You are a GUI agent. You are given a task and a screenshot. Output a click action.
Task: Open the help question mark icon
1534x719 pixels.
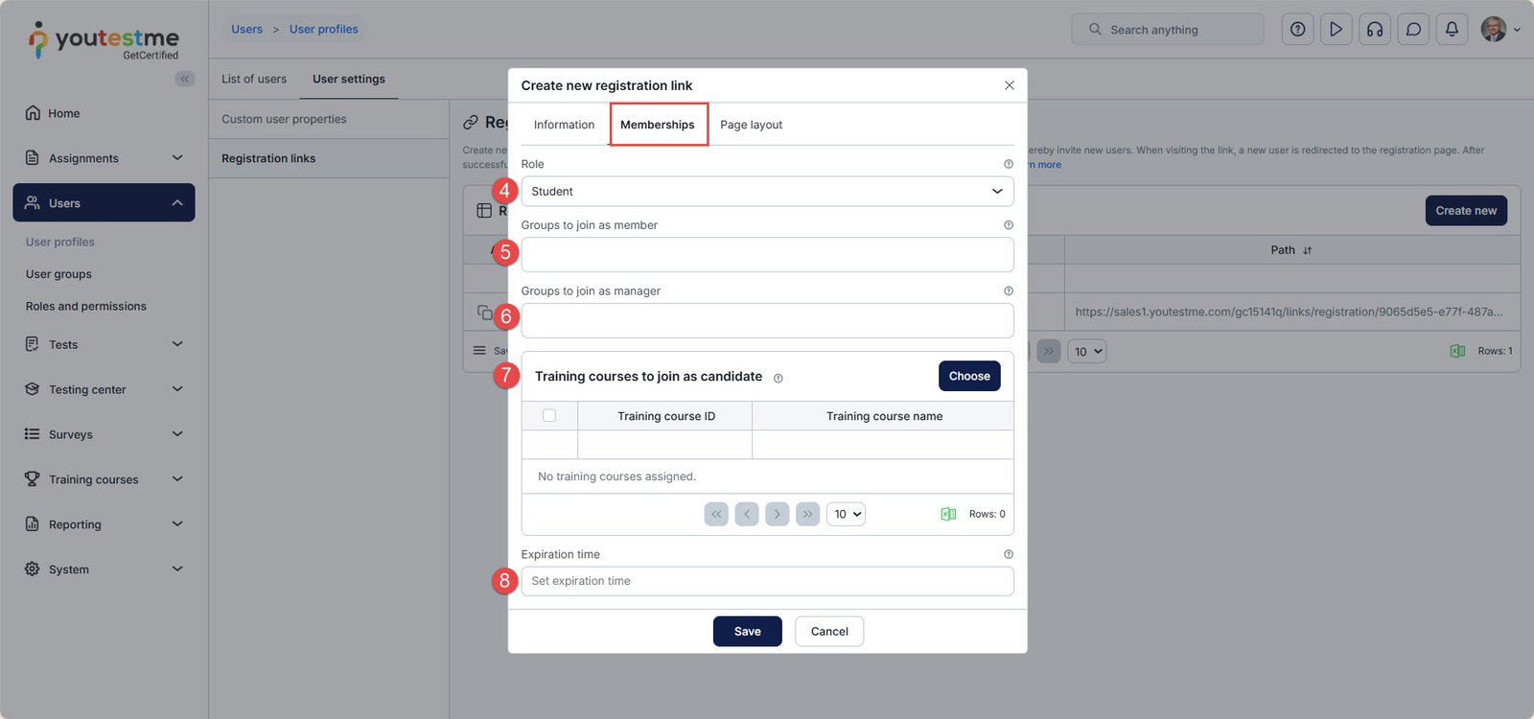tap(1298, 30)
